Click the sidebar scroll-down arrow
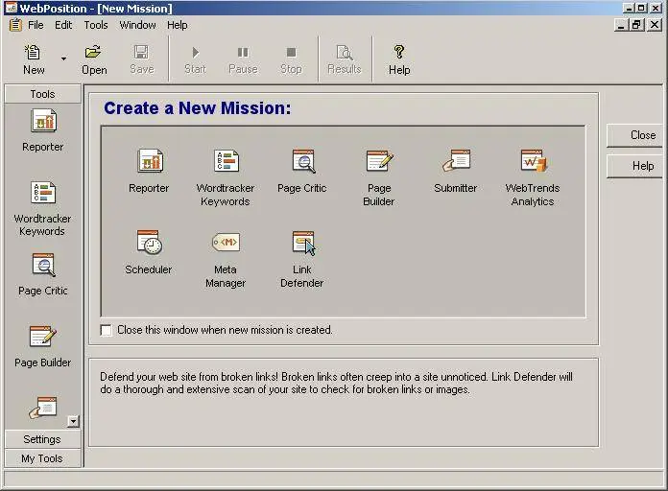The height and width of the screenshot is (491, 668). point(73,421)
